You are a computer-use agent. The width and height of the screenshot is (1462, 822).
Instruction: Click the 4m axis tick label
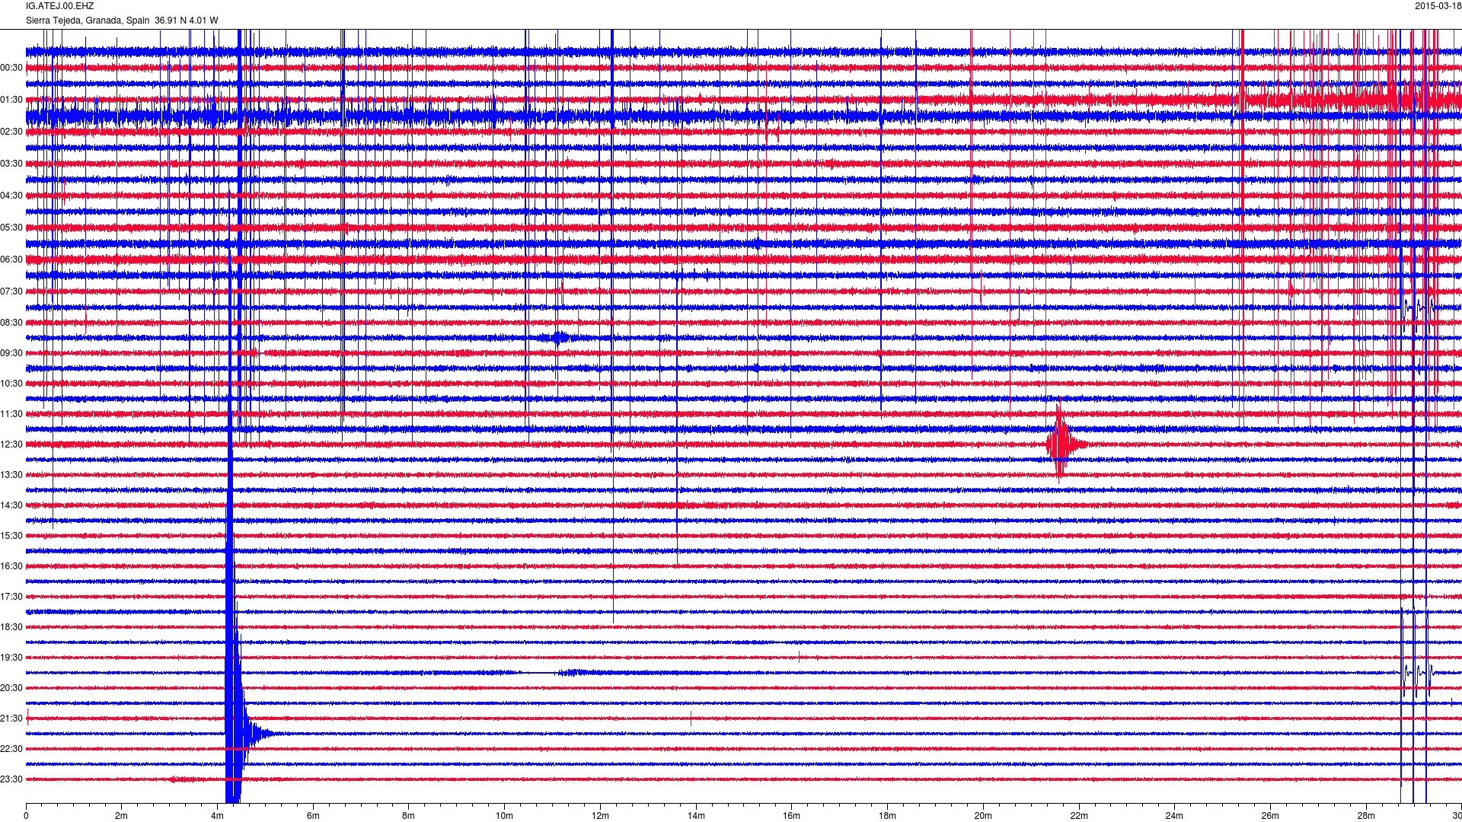click(x=217, y=816)
